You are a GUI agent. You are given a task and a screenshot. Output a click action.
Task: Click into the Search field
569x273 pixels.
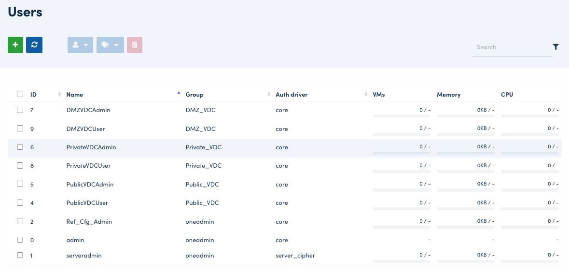pos(512,47)
